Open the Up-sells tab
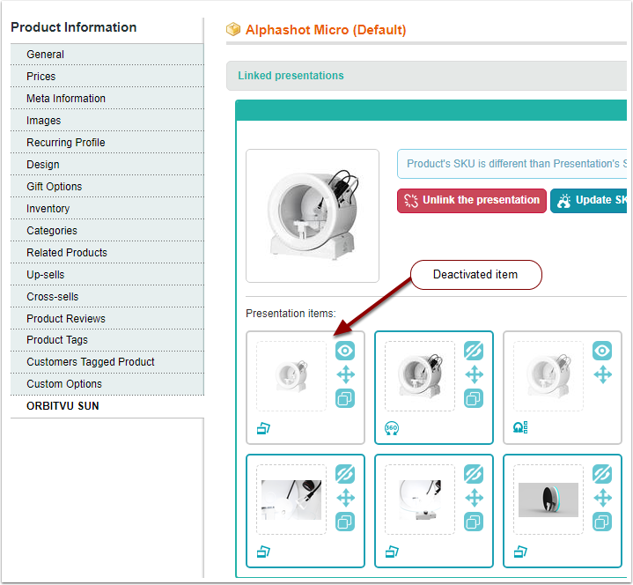 (107, 274)
